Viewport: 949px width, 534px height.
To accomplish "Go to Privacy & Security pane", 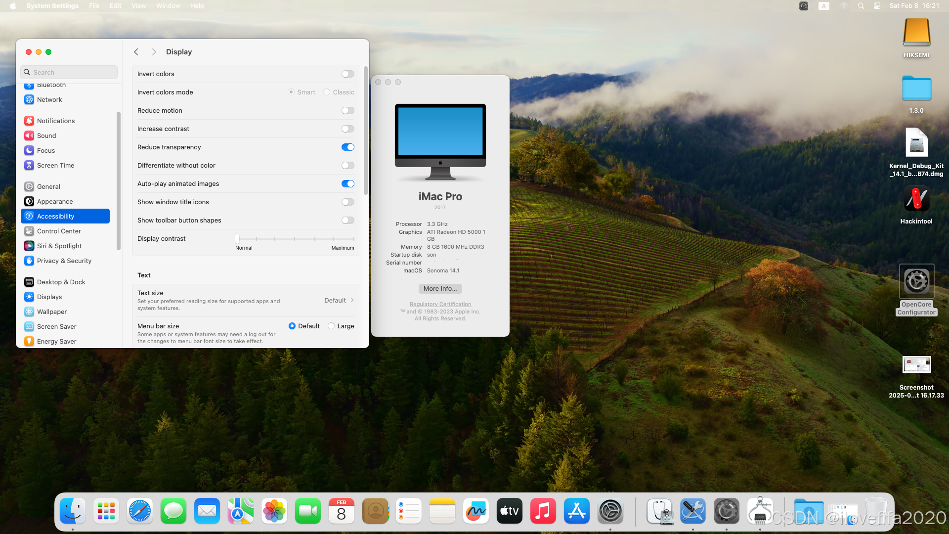I will point(64,261).
